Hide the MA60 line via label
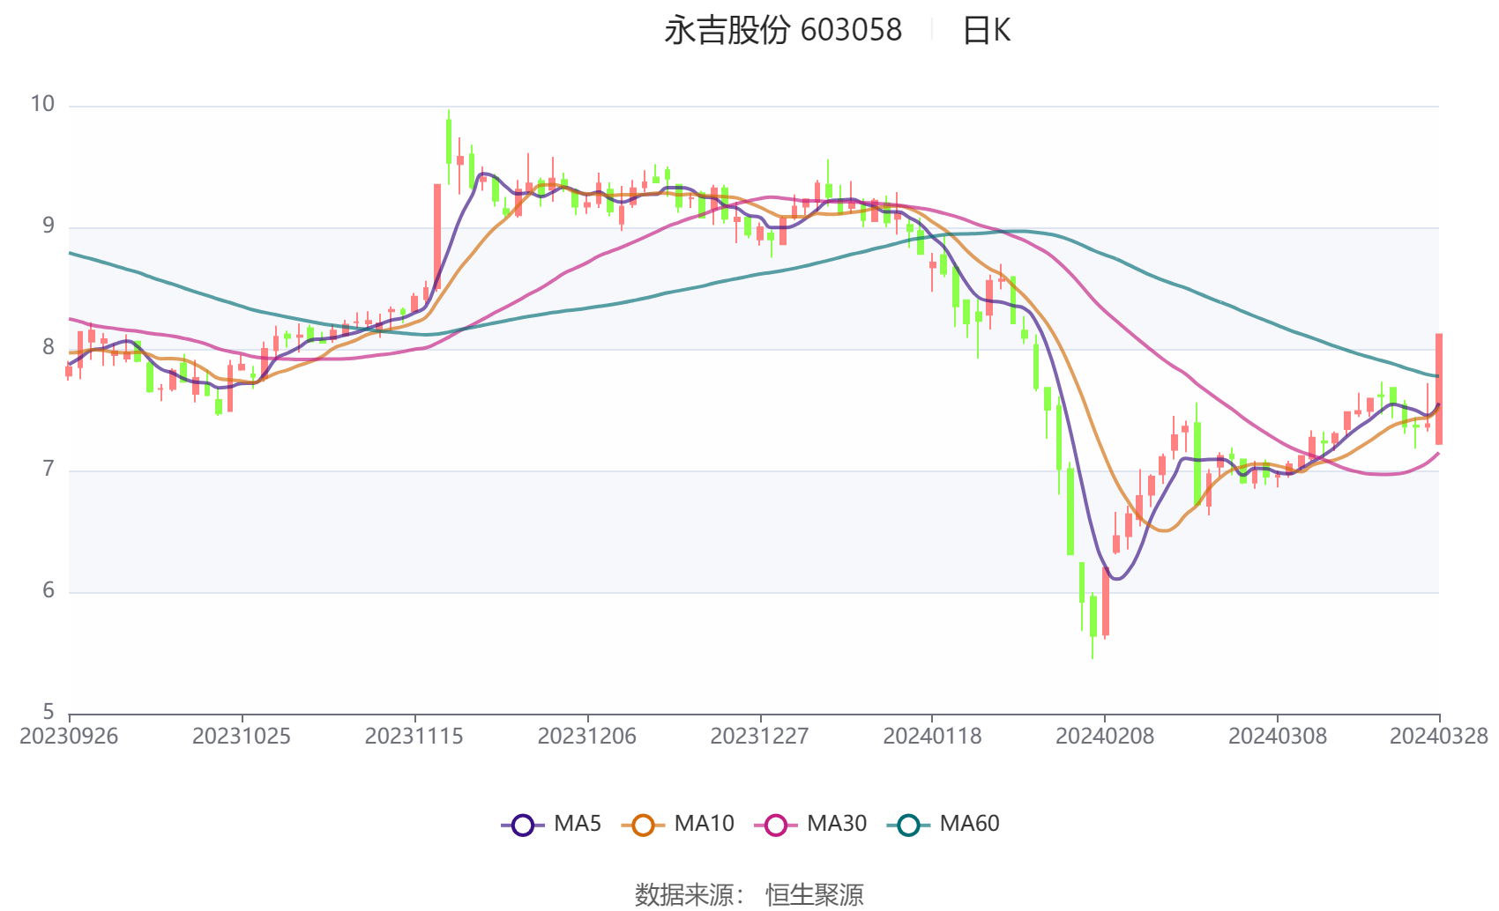 pos(969,824)
